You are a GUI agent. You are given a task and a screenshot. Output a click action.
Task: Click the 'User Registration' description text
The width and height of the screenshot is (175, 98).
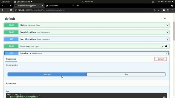[x=43, y=32]
